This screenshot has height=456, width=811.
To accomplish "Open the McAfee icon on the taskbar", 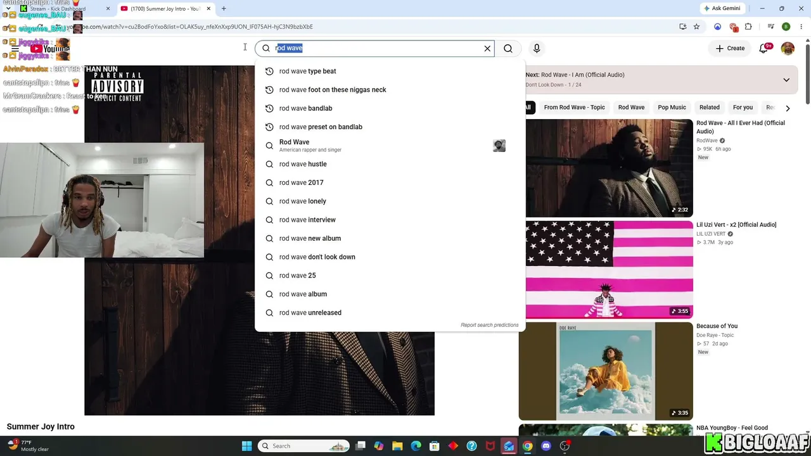I will point(490,446).
